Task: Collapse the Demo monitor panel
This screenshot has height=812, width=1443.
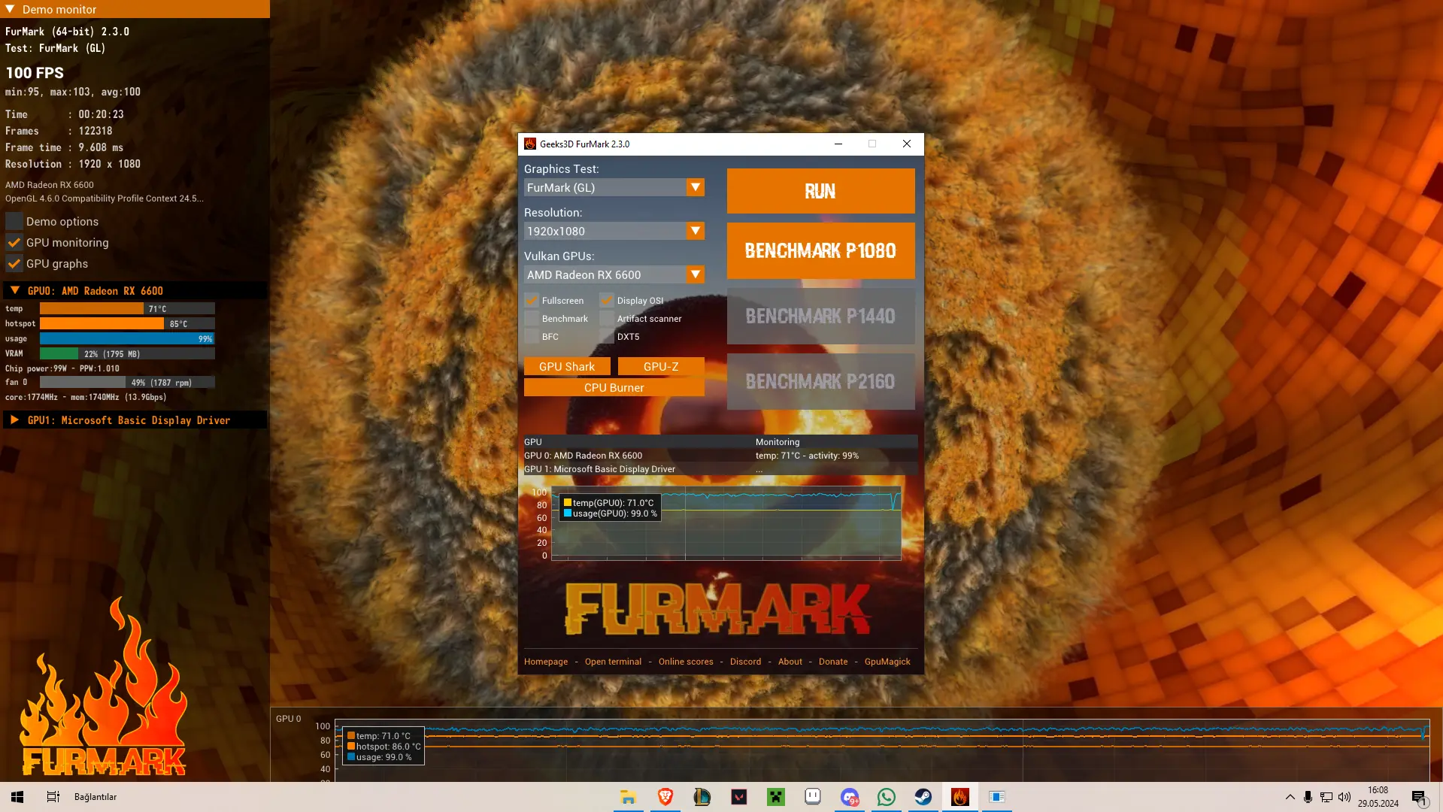Action: tap(10, 9)
